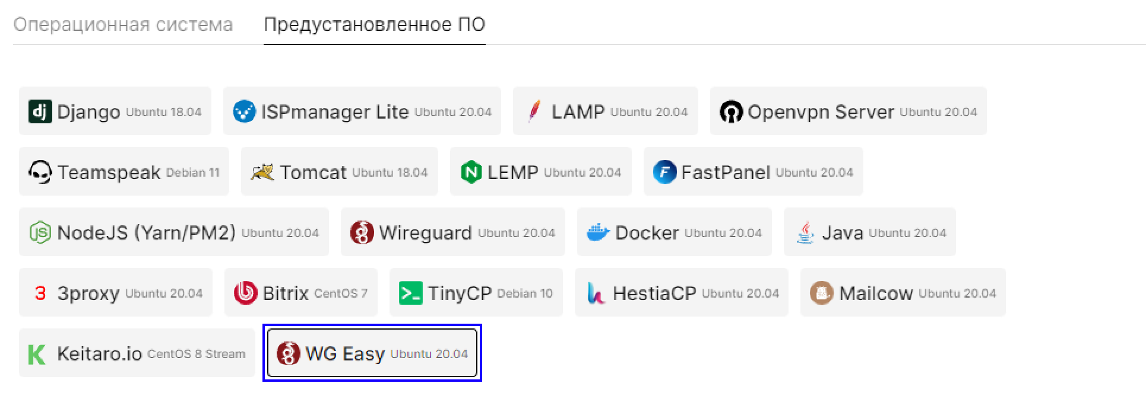
Task: Select FastPanel preinstalled software
Action: coord(753,172)
